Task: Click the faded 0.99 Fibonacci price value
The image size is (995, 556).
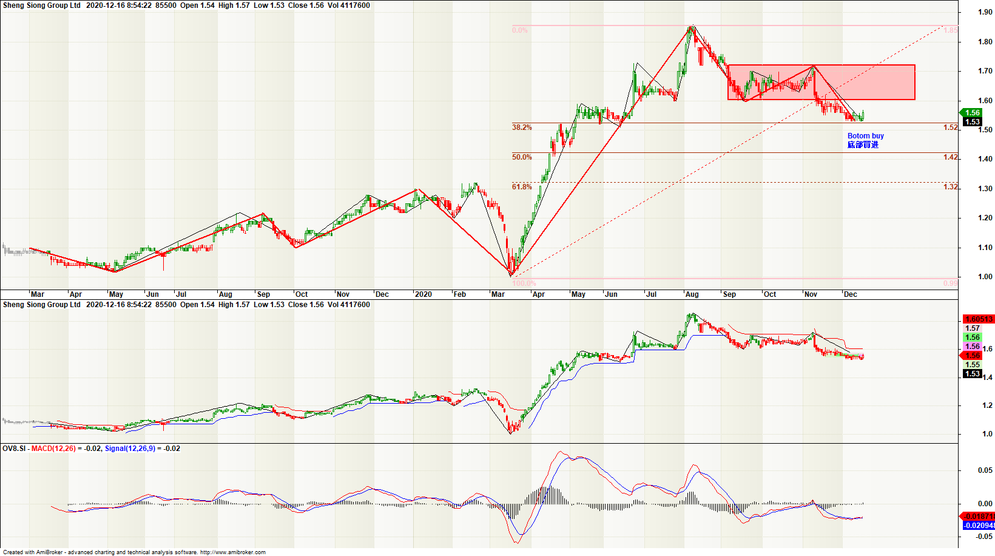Action: (x=951, y=283)
